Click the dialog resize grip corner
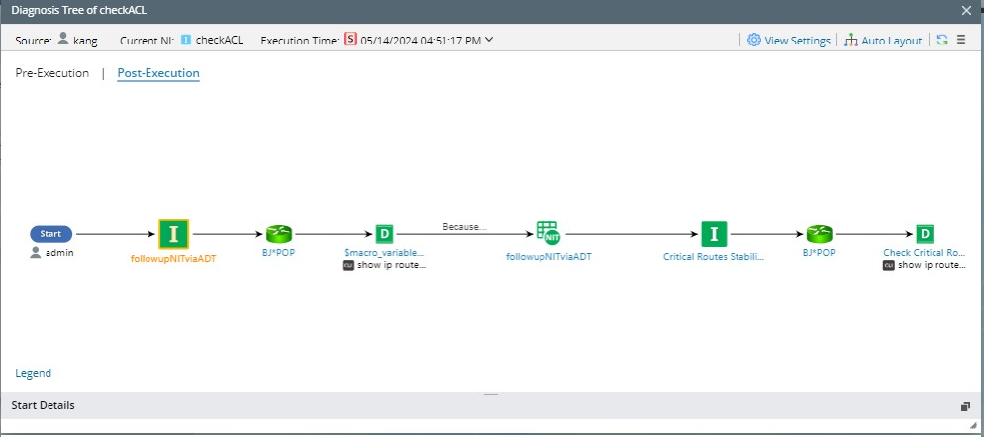This screenshot has height=437, width=984. tap(973, 426)
